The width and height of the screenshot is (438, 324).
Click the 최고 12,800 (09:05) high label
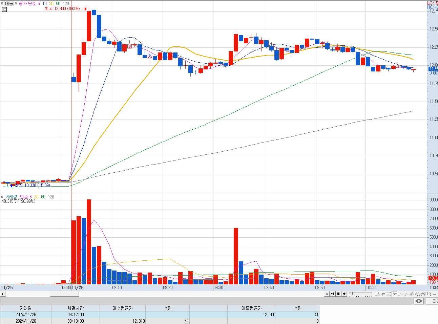(62, 9)
